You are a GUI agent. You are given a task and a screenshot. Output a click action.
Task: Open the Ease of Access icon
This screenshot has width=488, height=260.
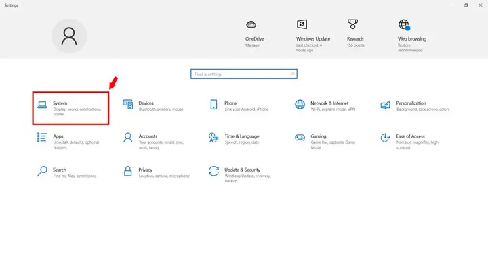pyautogui.click(x=385, y=138)
